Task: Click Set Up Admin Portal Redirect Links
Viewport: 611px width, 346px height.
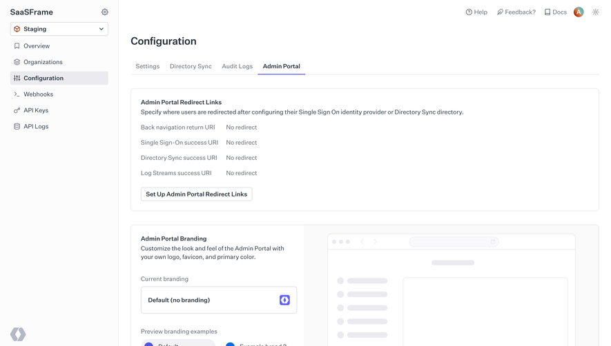Action: pos(196,194)
